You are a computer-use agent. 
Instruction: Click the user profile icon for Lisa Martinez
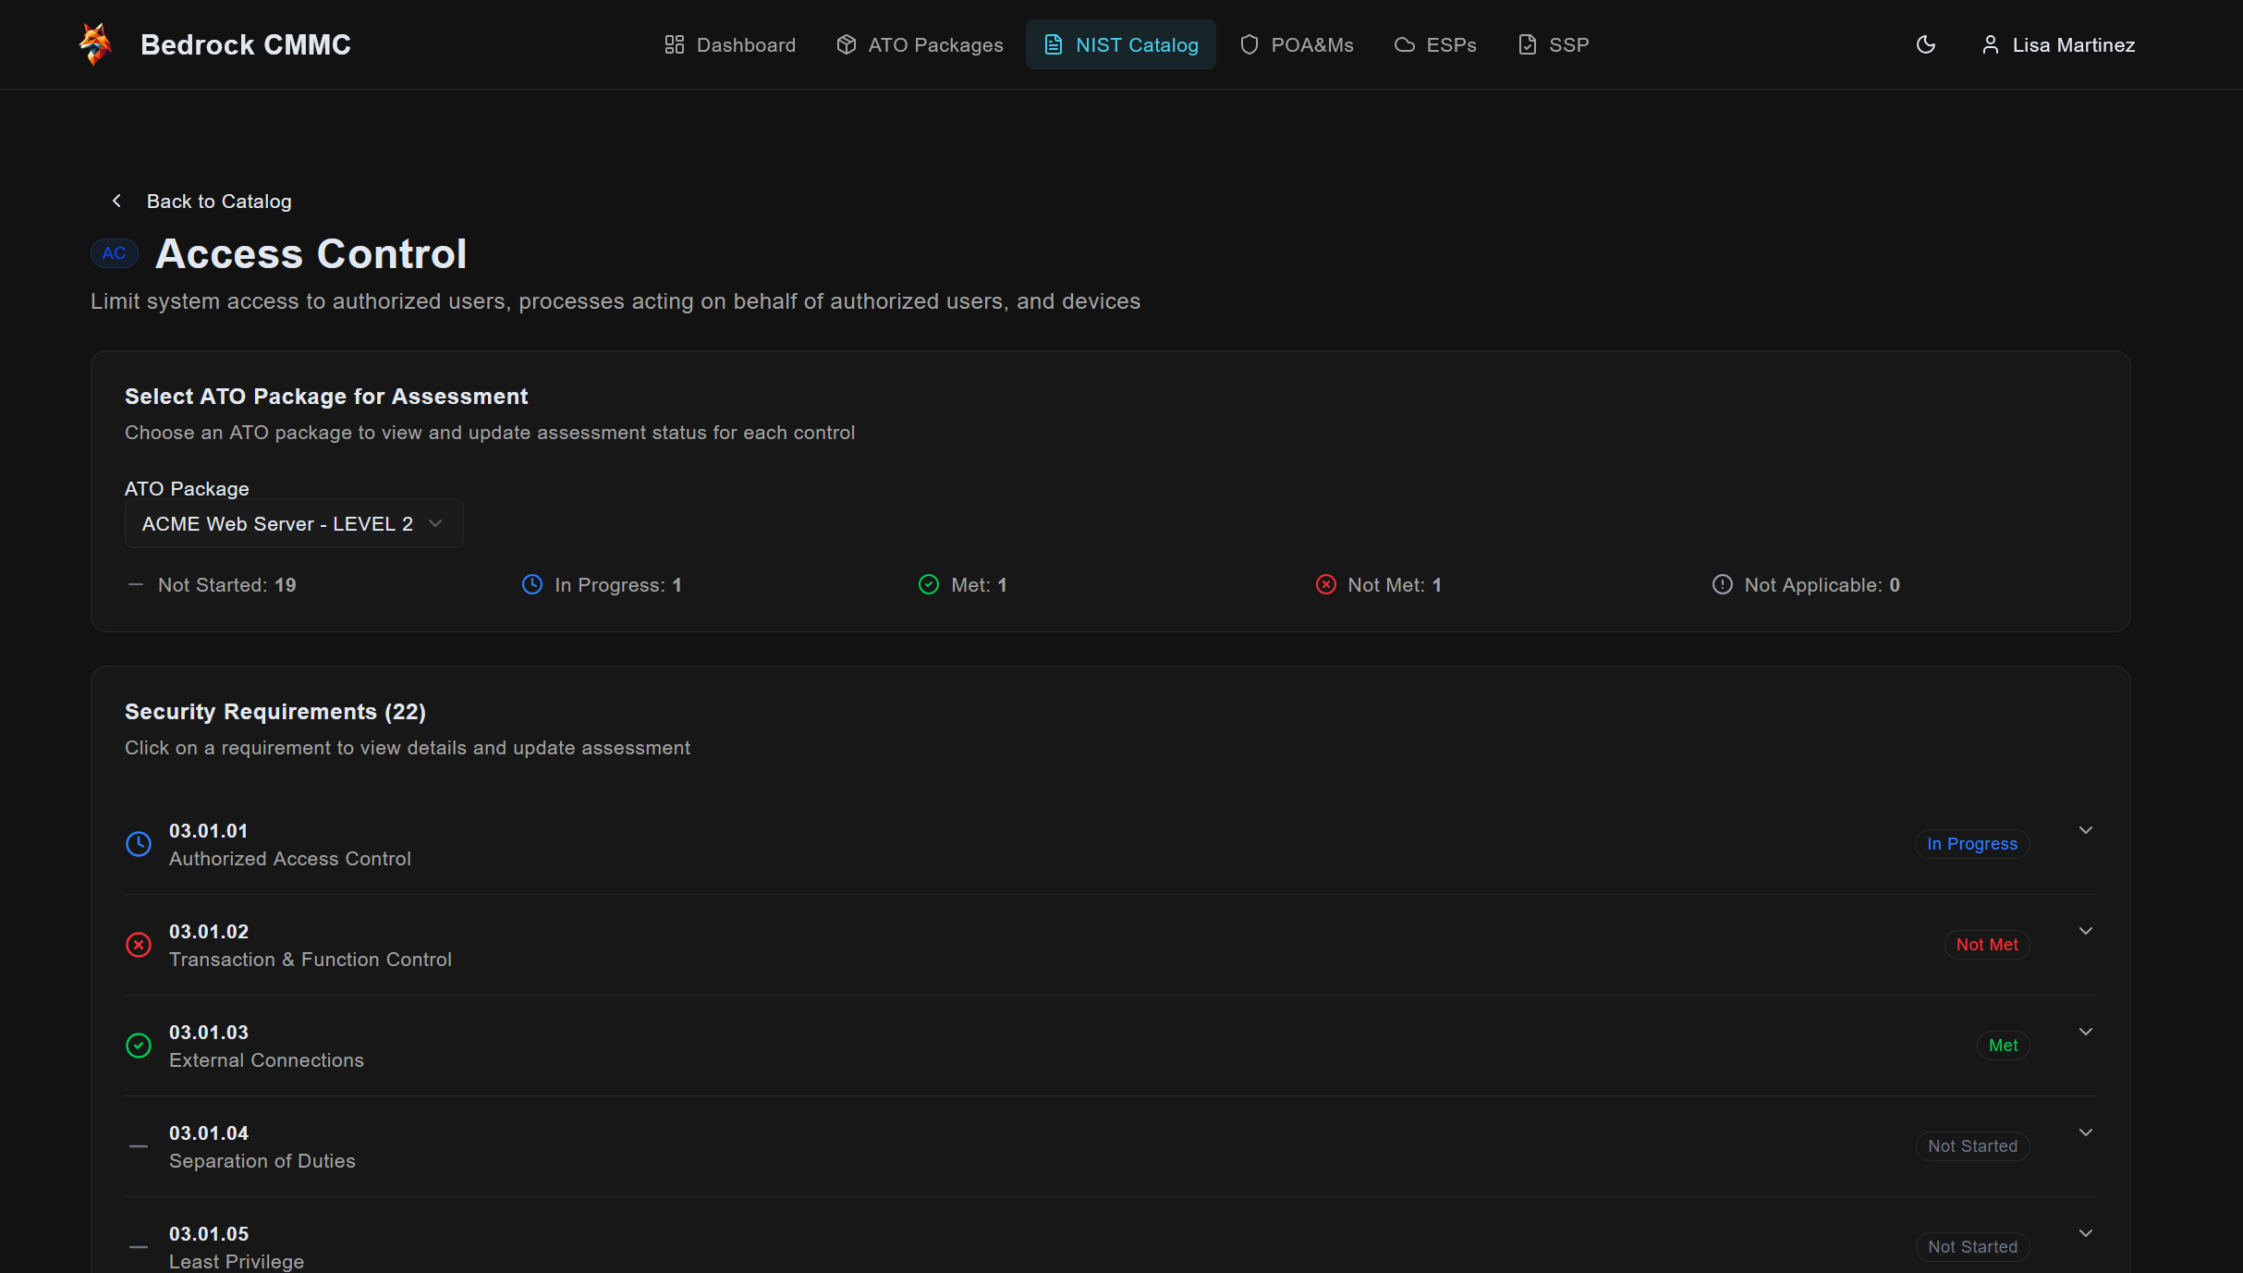[1991, 44]
